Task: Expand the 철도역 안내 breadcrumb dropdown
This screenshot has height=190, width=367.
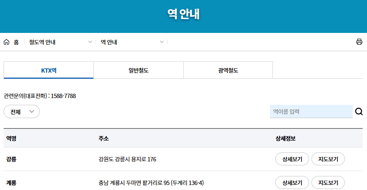Action: pyautogui.click(x=61, y=42)
